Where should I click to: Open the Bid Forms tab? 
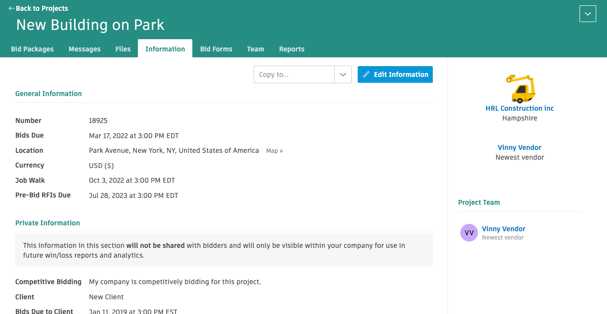point(216,49)
